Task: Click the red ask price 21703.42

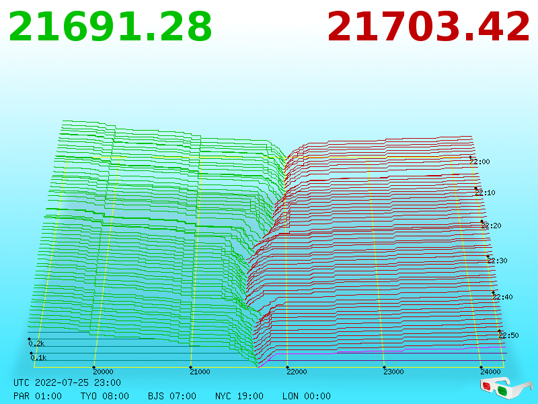Action: (428, 27)
